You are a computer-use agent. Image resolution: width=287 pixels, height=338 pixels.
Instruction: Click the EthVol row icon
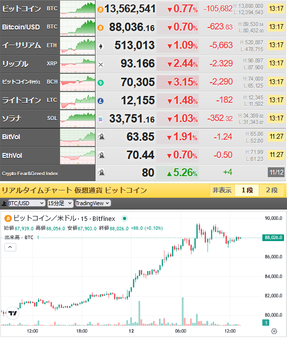tap(101, 155)
